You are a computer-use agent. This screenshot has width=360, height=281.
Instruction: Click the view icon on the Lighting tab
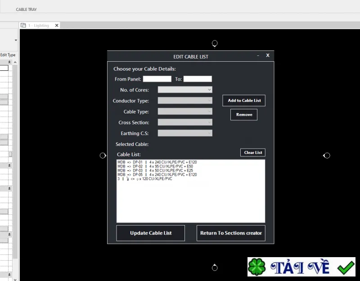tap(23, 25)
